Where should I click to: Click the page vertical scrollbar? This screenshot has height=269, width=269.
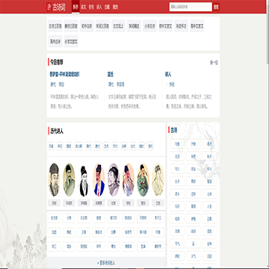pos(268,32)
